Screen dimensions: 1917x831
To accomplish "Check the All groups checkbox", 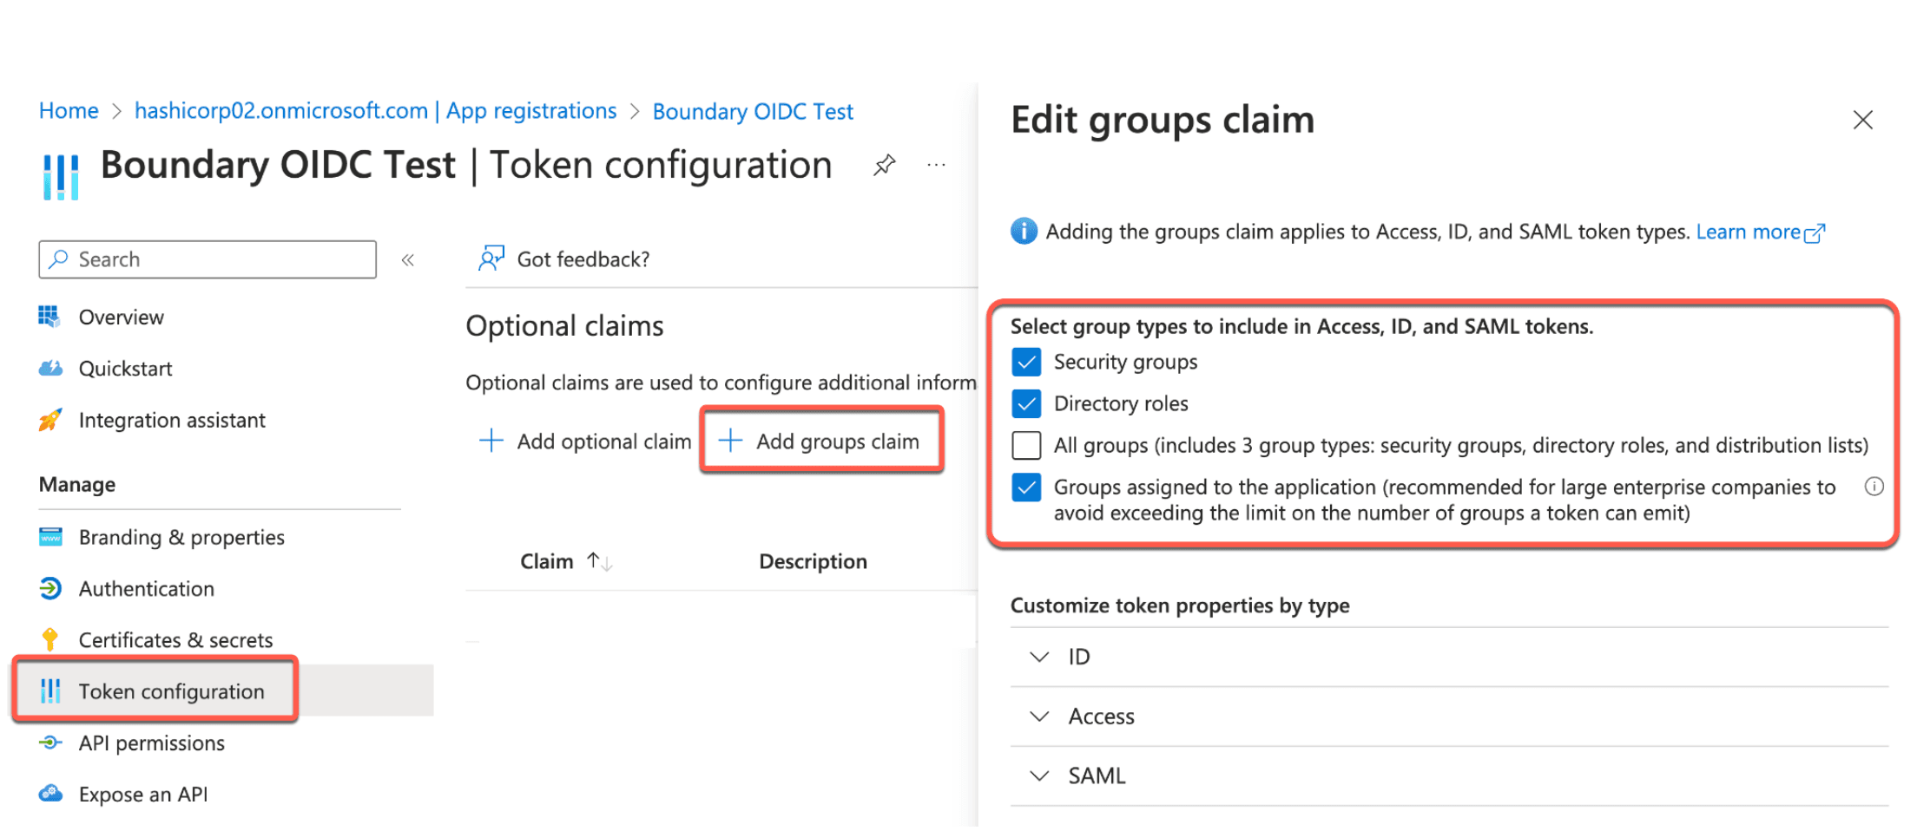I will [x=1026, y=445].
